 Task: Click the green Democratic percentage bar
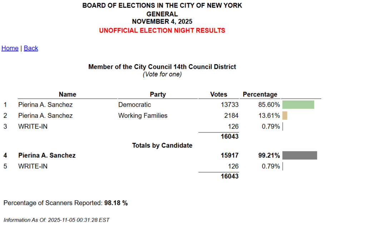pos(298,105)
